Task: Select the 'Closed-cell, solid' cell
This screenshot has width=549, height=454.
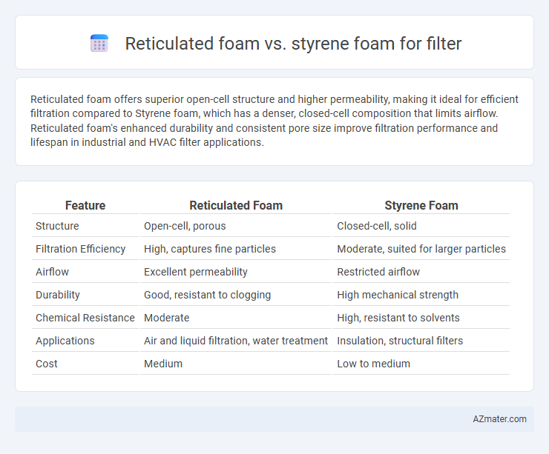Action: coord(377,226)
